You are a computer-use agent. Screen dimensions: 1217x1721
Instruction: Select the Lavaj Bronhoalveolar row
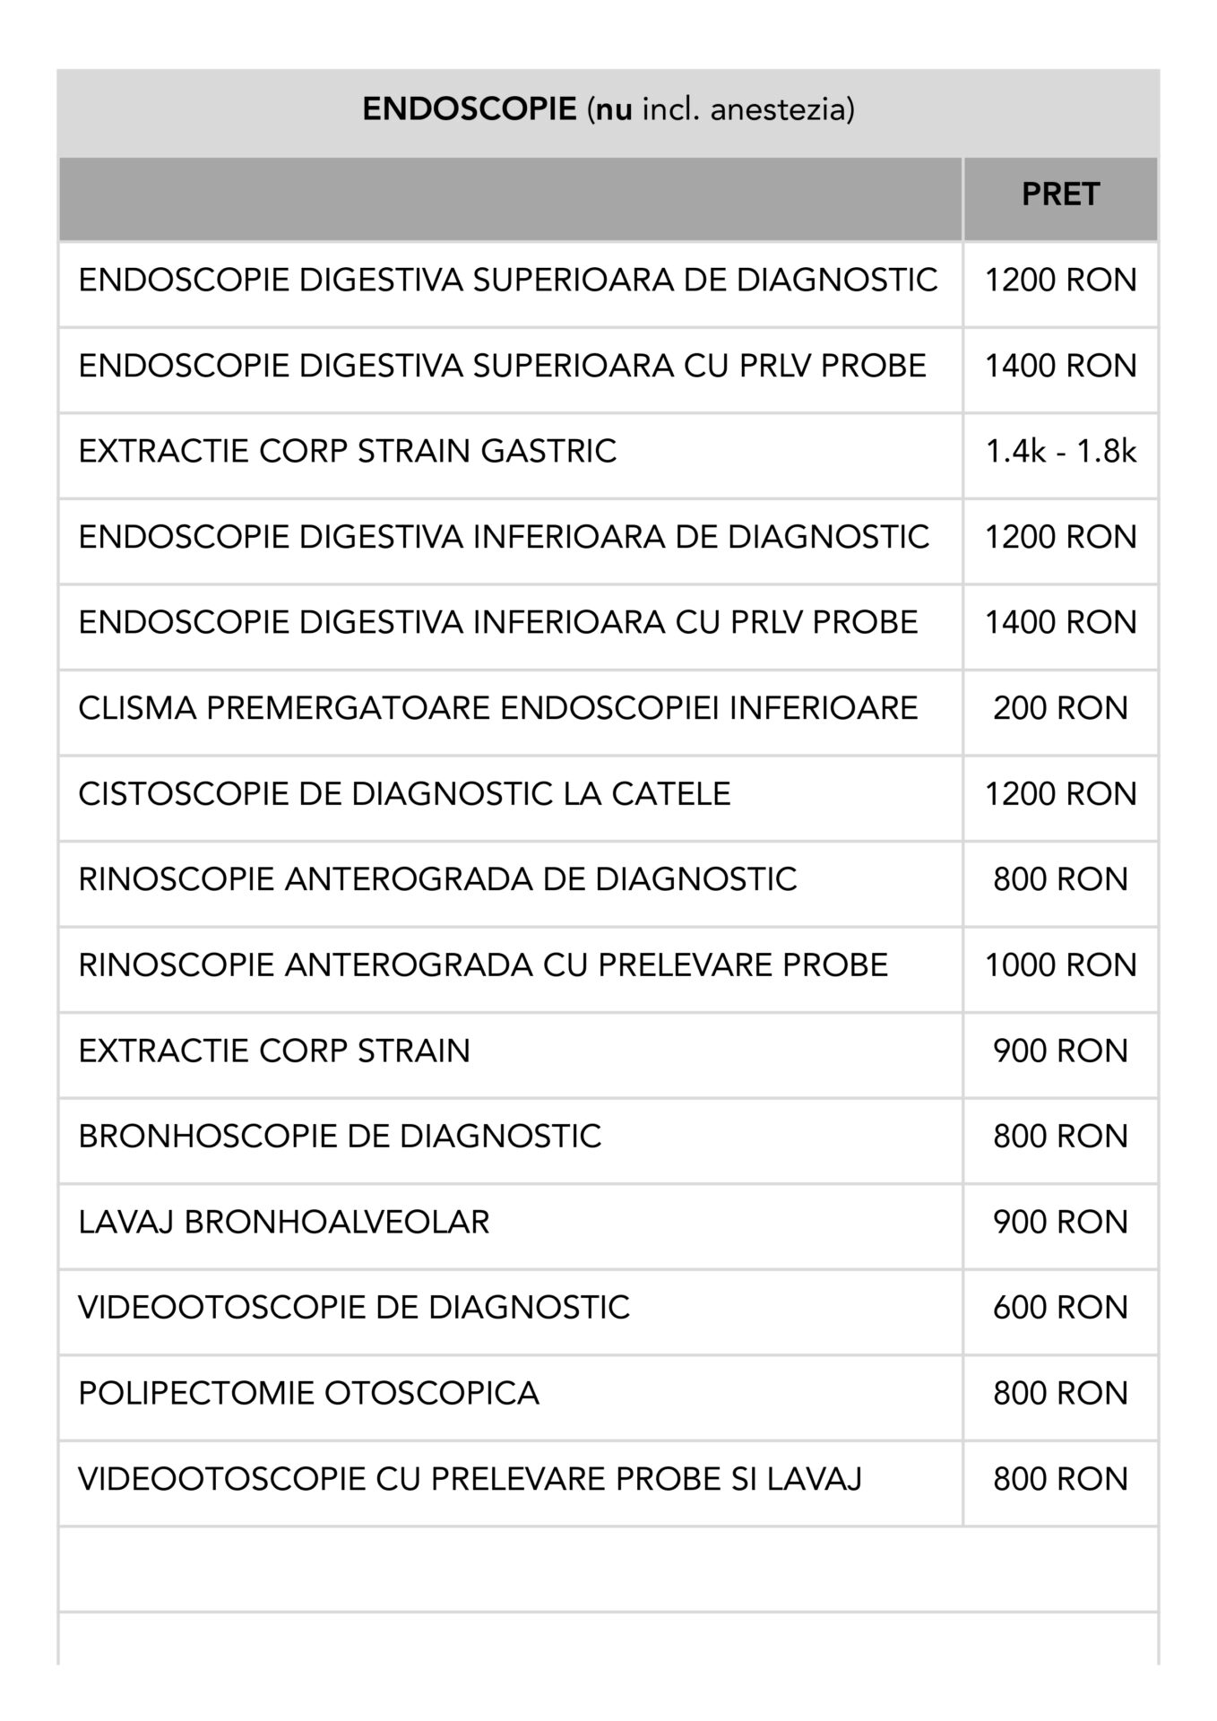click(x=284, y=1222)
